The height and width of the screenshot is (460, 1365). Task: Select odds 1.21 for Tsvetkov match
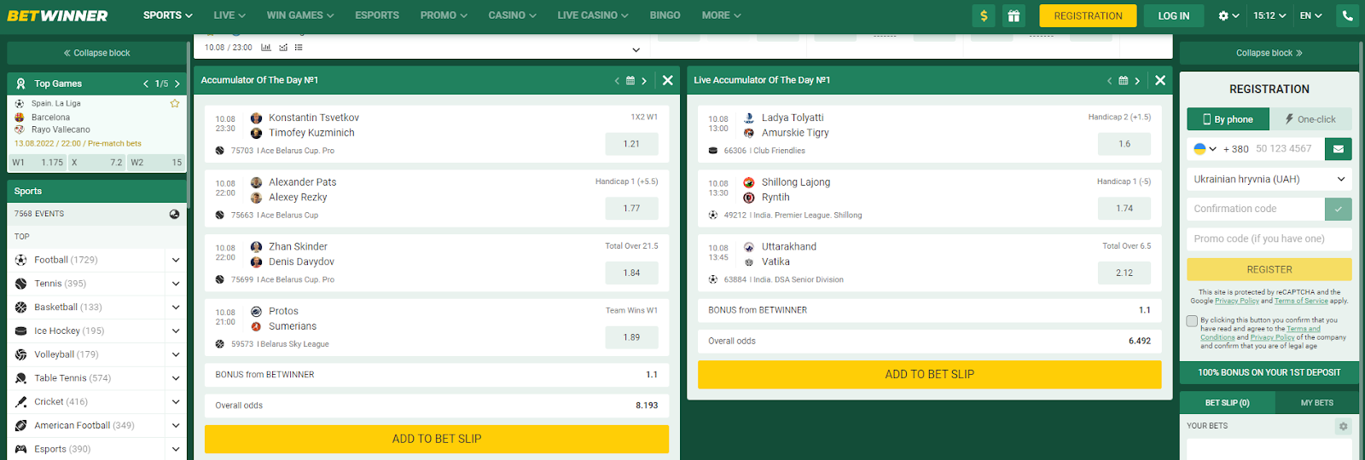pyautogui.click(x=631, y=144)
